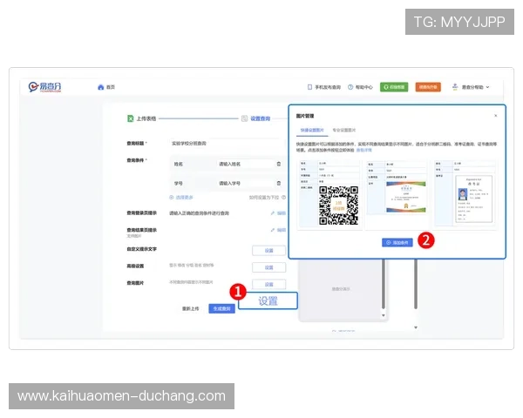
Task: Click 设置 for 查询图片
Action: [268, 285]
